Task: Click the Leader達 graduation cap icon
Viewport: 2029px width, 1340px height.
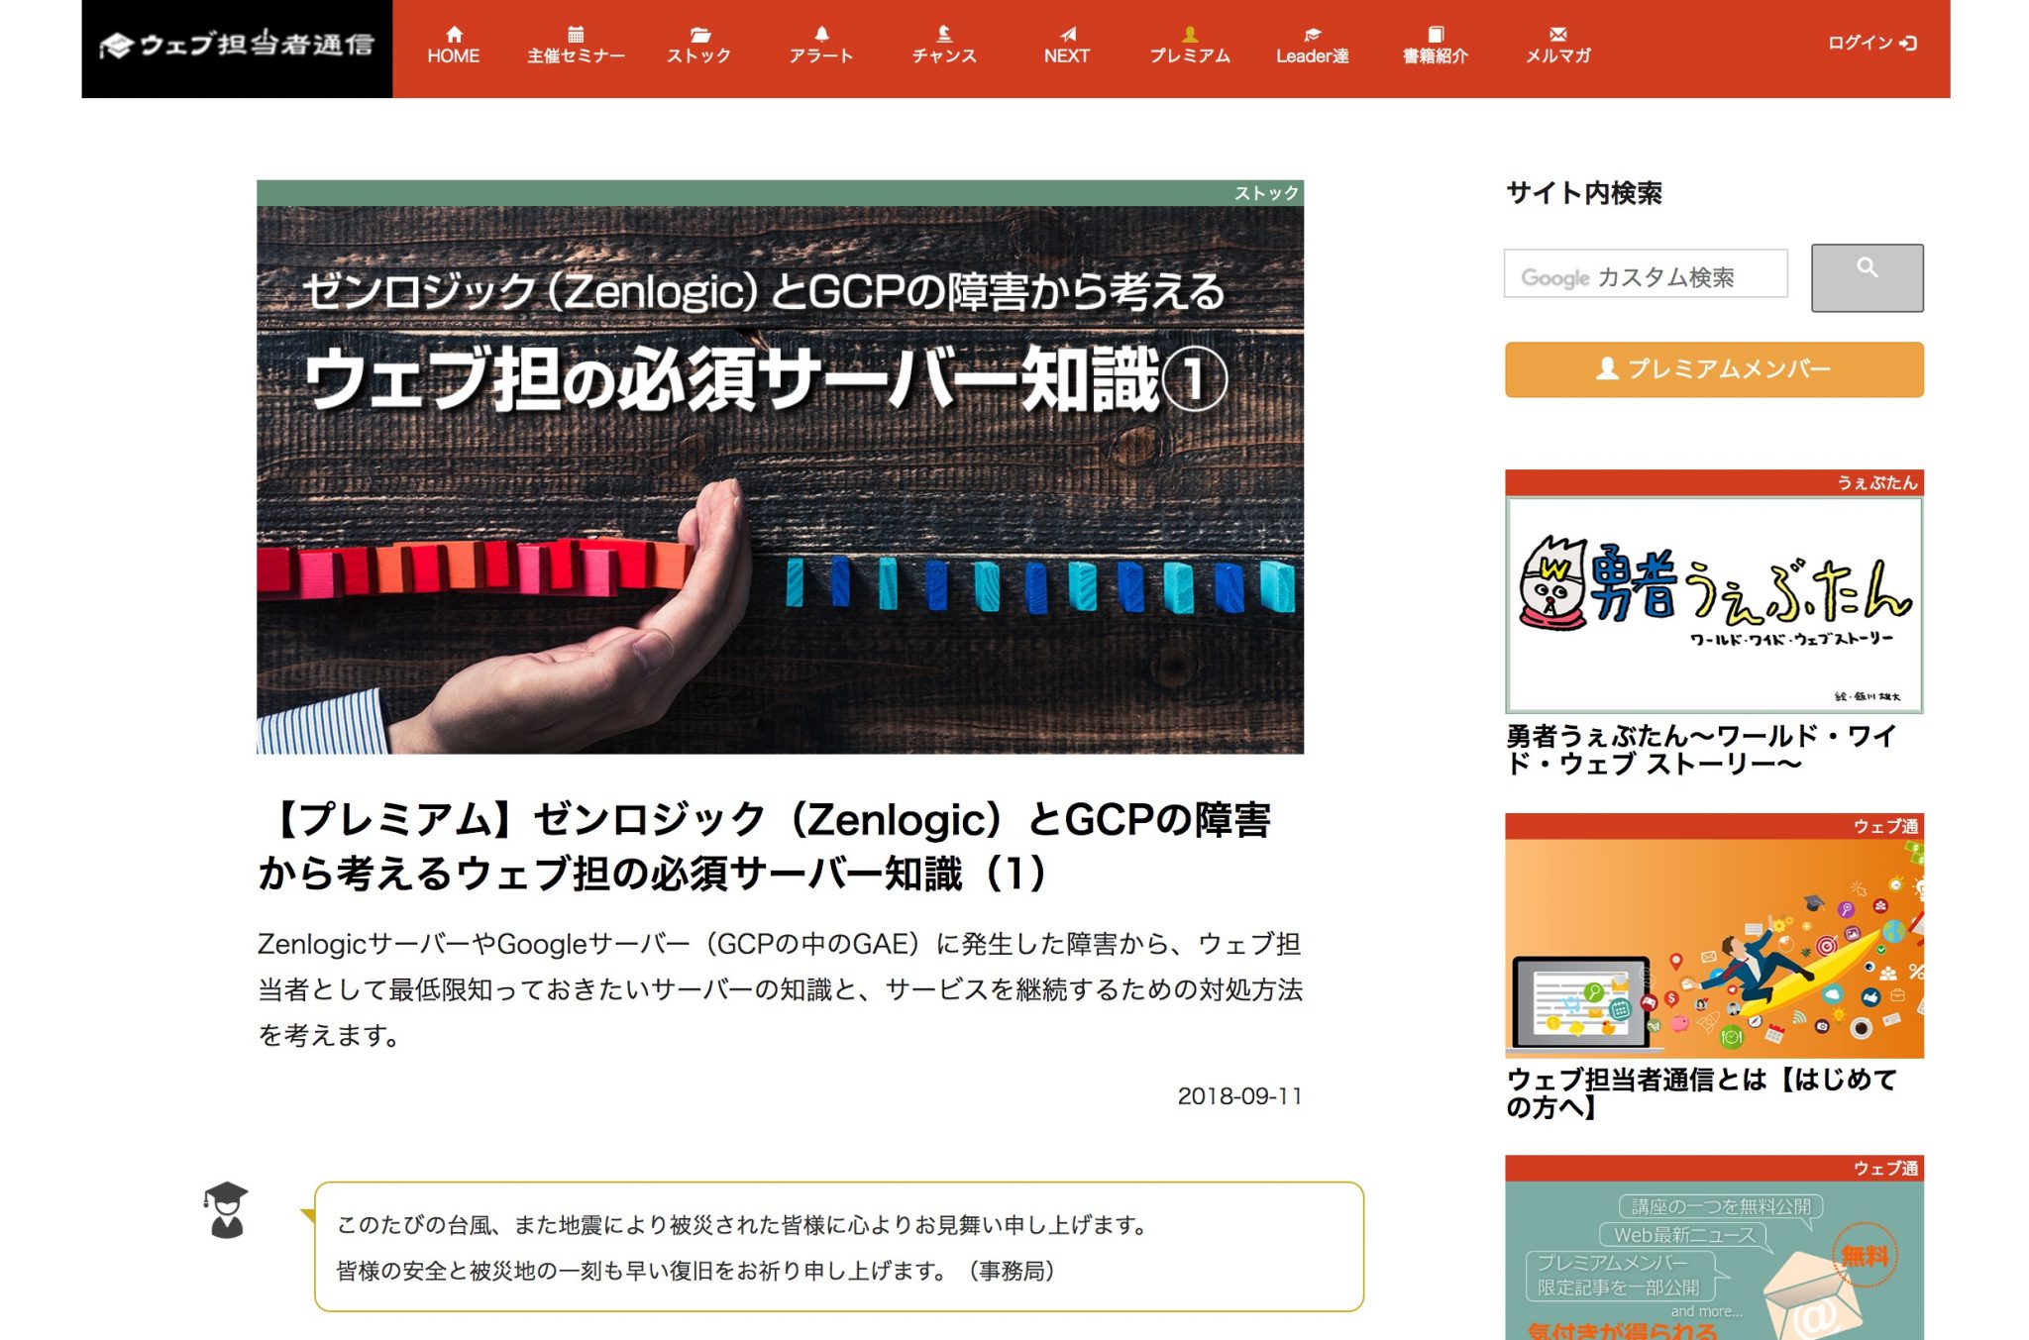Action: (x=1313, y=35)
